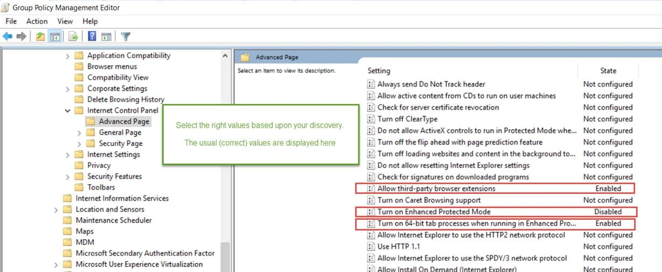Screen dimensions: 662x272
Task: Toggle the Show/Hide Action Pane icon
Action: coord(106,37)
